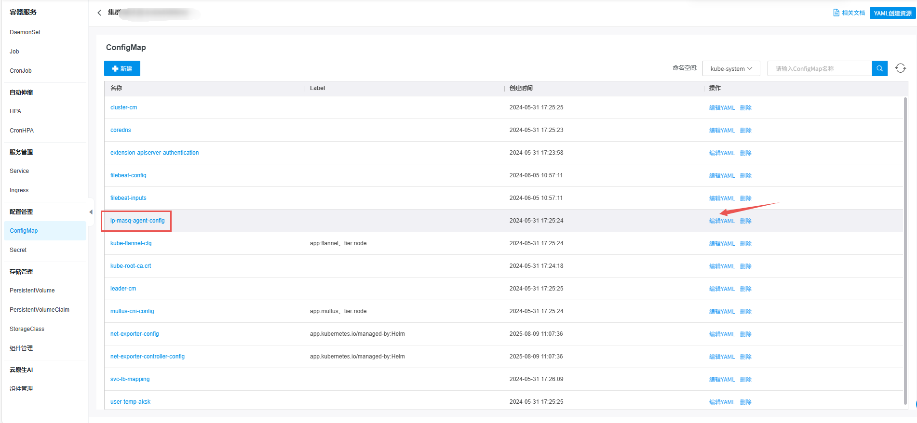Viewport: 917px width, 423px height.
Task: Open extension-apiserver-authentication ConfigMap
Action: (154, 153)
